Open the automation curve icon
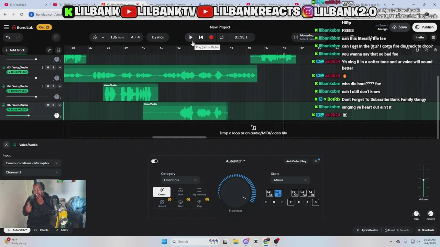The image size is (440, 247). click(x=49, y=50)
